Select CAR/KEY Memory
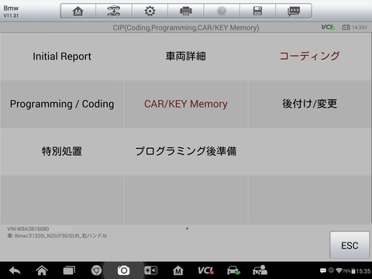This screenshot has width=372, height=279. click(186, 104)
